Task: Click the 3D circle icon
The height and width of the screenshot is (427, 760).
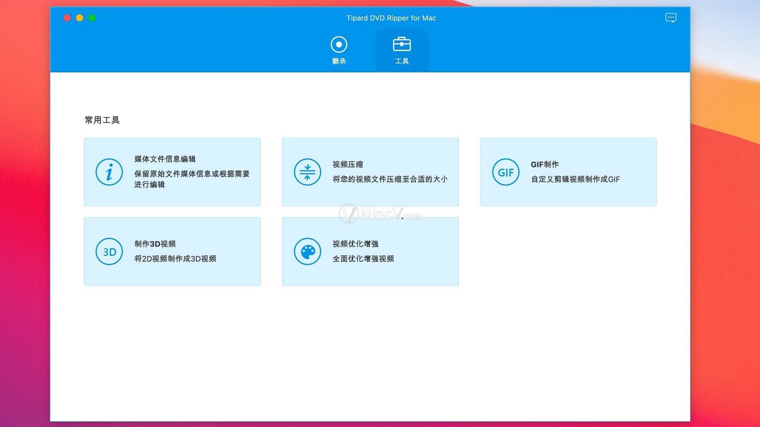Action: (x=109, y=251)
